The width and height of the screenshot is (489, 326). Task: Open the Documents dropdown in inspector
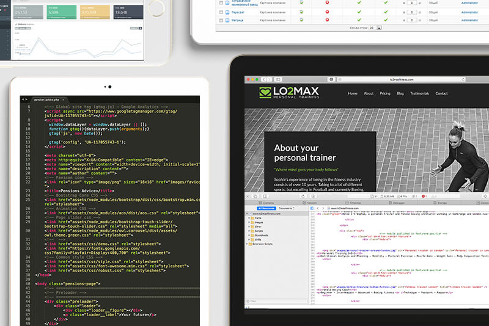(286, 208)
